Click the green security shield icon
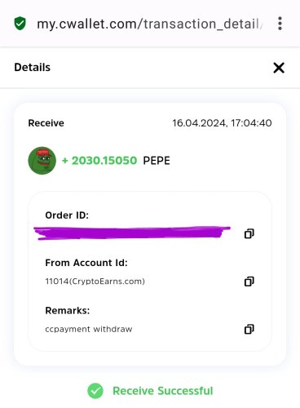 coord(20,24)
